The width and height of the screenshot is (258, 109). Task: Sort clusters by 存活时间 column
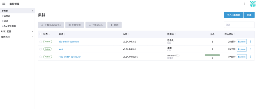[x=230, y=34]
